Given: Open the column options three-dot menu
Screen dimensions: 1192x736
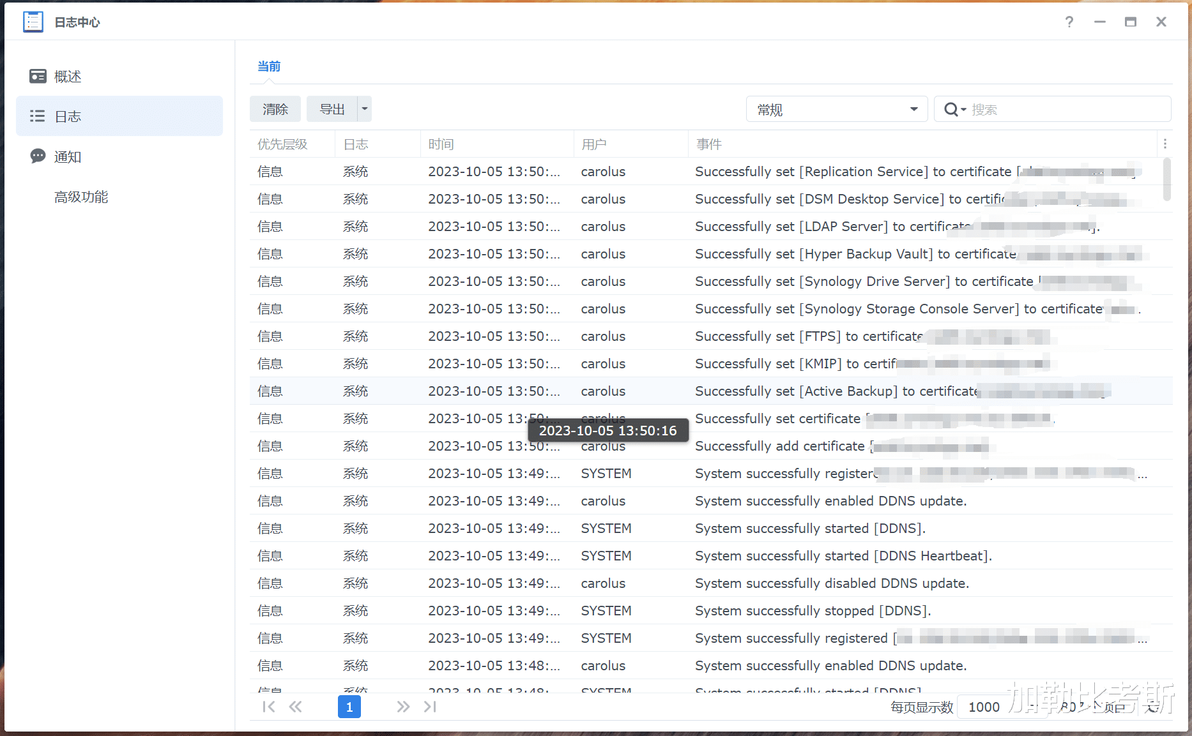Looking at the screenshot, I should 1165,144.
